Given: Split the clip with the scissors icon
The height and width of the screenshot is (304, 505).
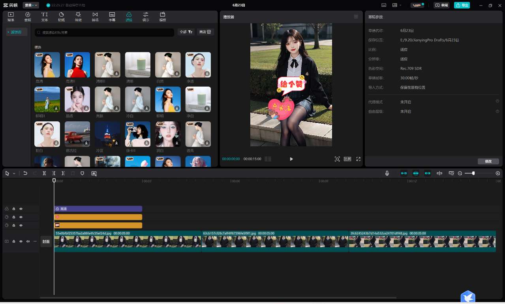Looking at the screenshot, I should pyautogui.click(x=44, y=173).
